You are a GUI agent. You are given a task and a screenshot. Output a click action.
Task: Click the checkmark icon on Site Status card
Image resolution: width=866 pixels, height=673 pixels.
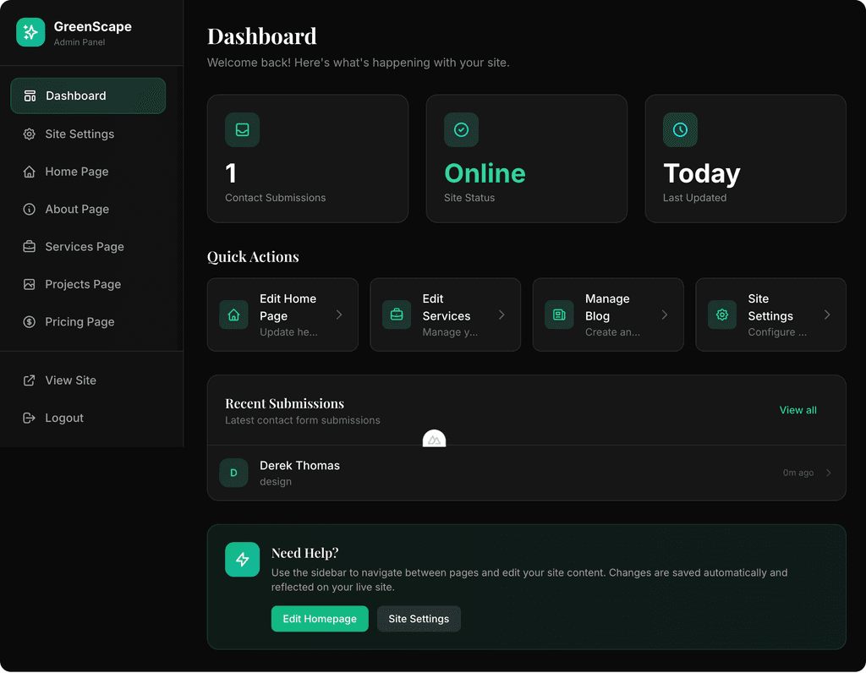[x=461, y=130]
